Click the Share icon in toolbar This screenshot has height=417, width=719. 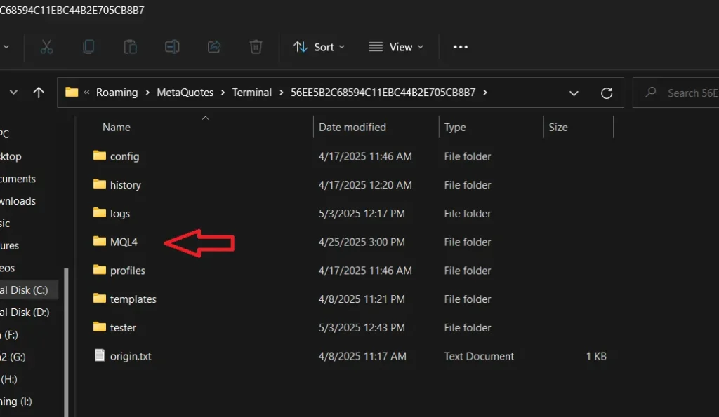213,47
